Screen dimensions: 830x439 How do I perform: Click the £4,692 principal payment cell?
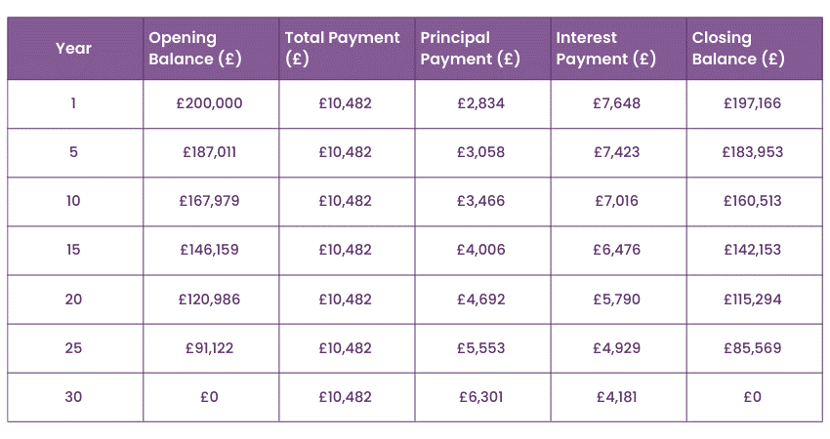point(480,299)
